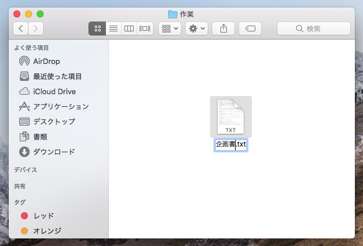
Task: Click the 作業 window title text
Action: coord(187,14)
